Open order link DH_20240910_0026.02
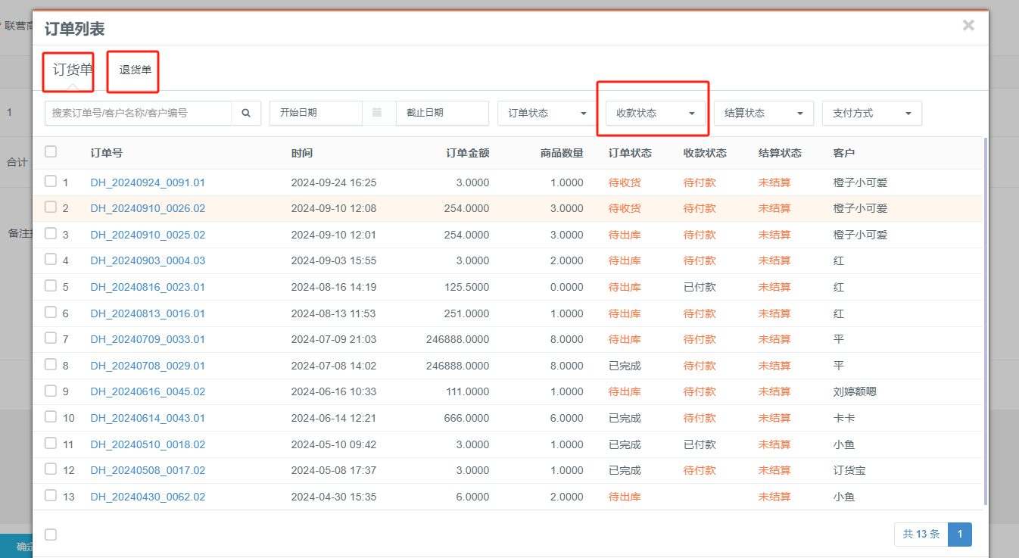The height and width of the screenshot is (558, 1019). pyautogui.click(x=148, y=208)
